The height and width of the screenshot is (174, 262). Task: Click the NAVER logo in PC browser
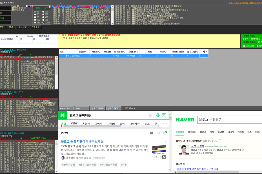point(185,120)
